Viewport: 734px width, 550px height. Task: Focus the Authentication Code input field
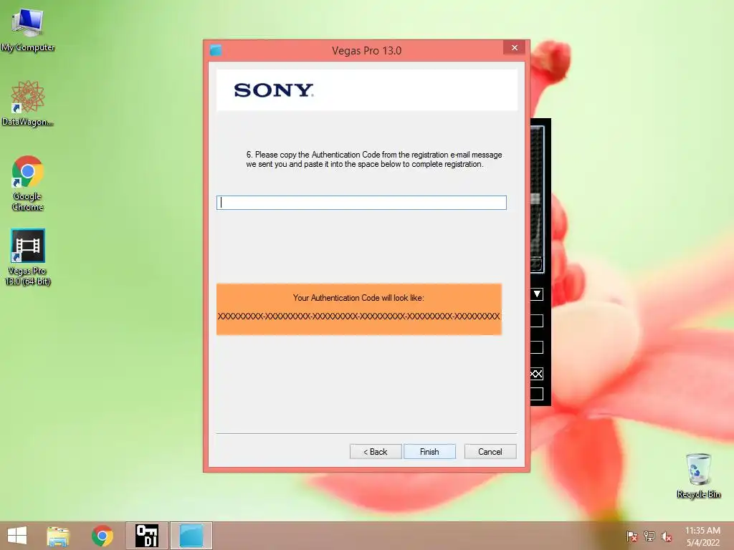click(x=361, y=203)
